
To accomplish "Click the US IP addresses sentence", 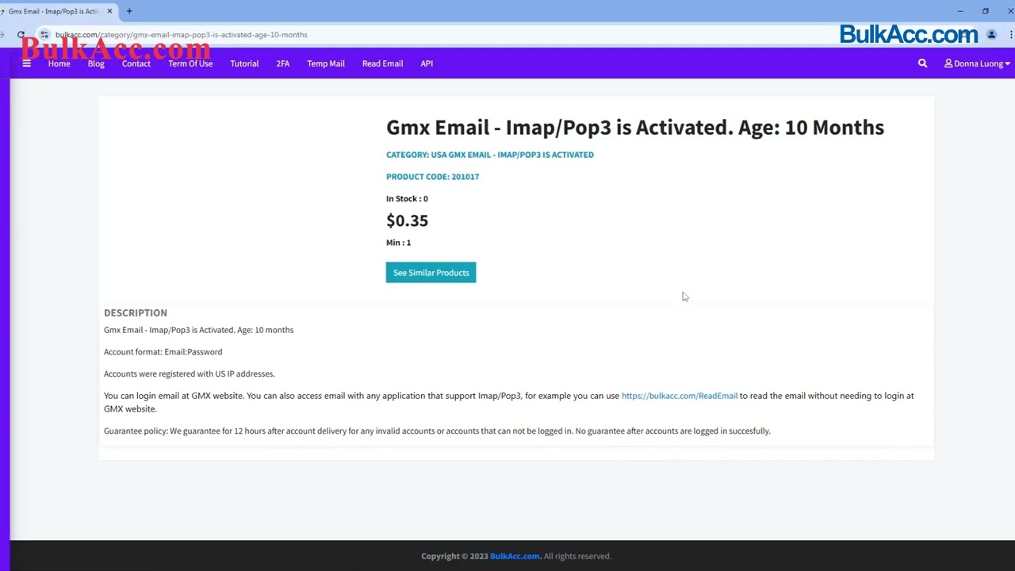I will click(x=190, y=374).
